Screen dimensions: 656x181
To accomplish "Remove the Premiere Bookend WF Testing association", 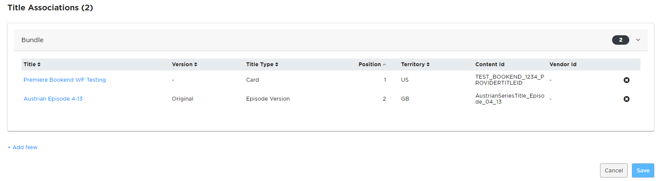I will click(x=627, y=80).
